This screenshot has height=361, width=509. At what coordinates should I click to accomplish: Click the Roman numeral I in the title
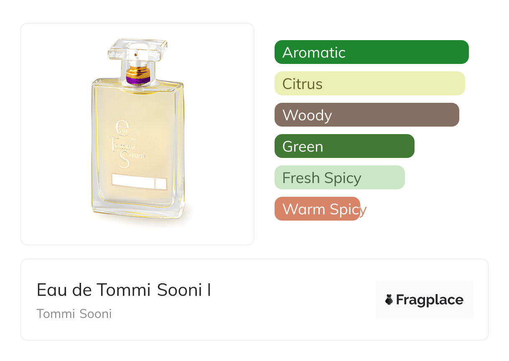click(x=209, y=290)
